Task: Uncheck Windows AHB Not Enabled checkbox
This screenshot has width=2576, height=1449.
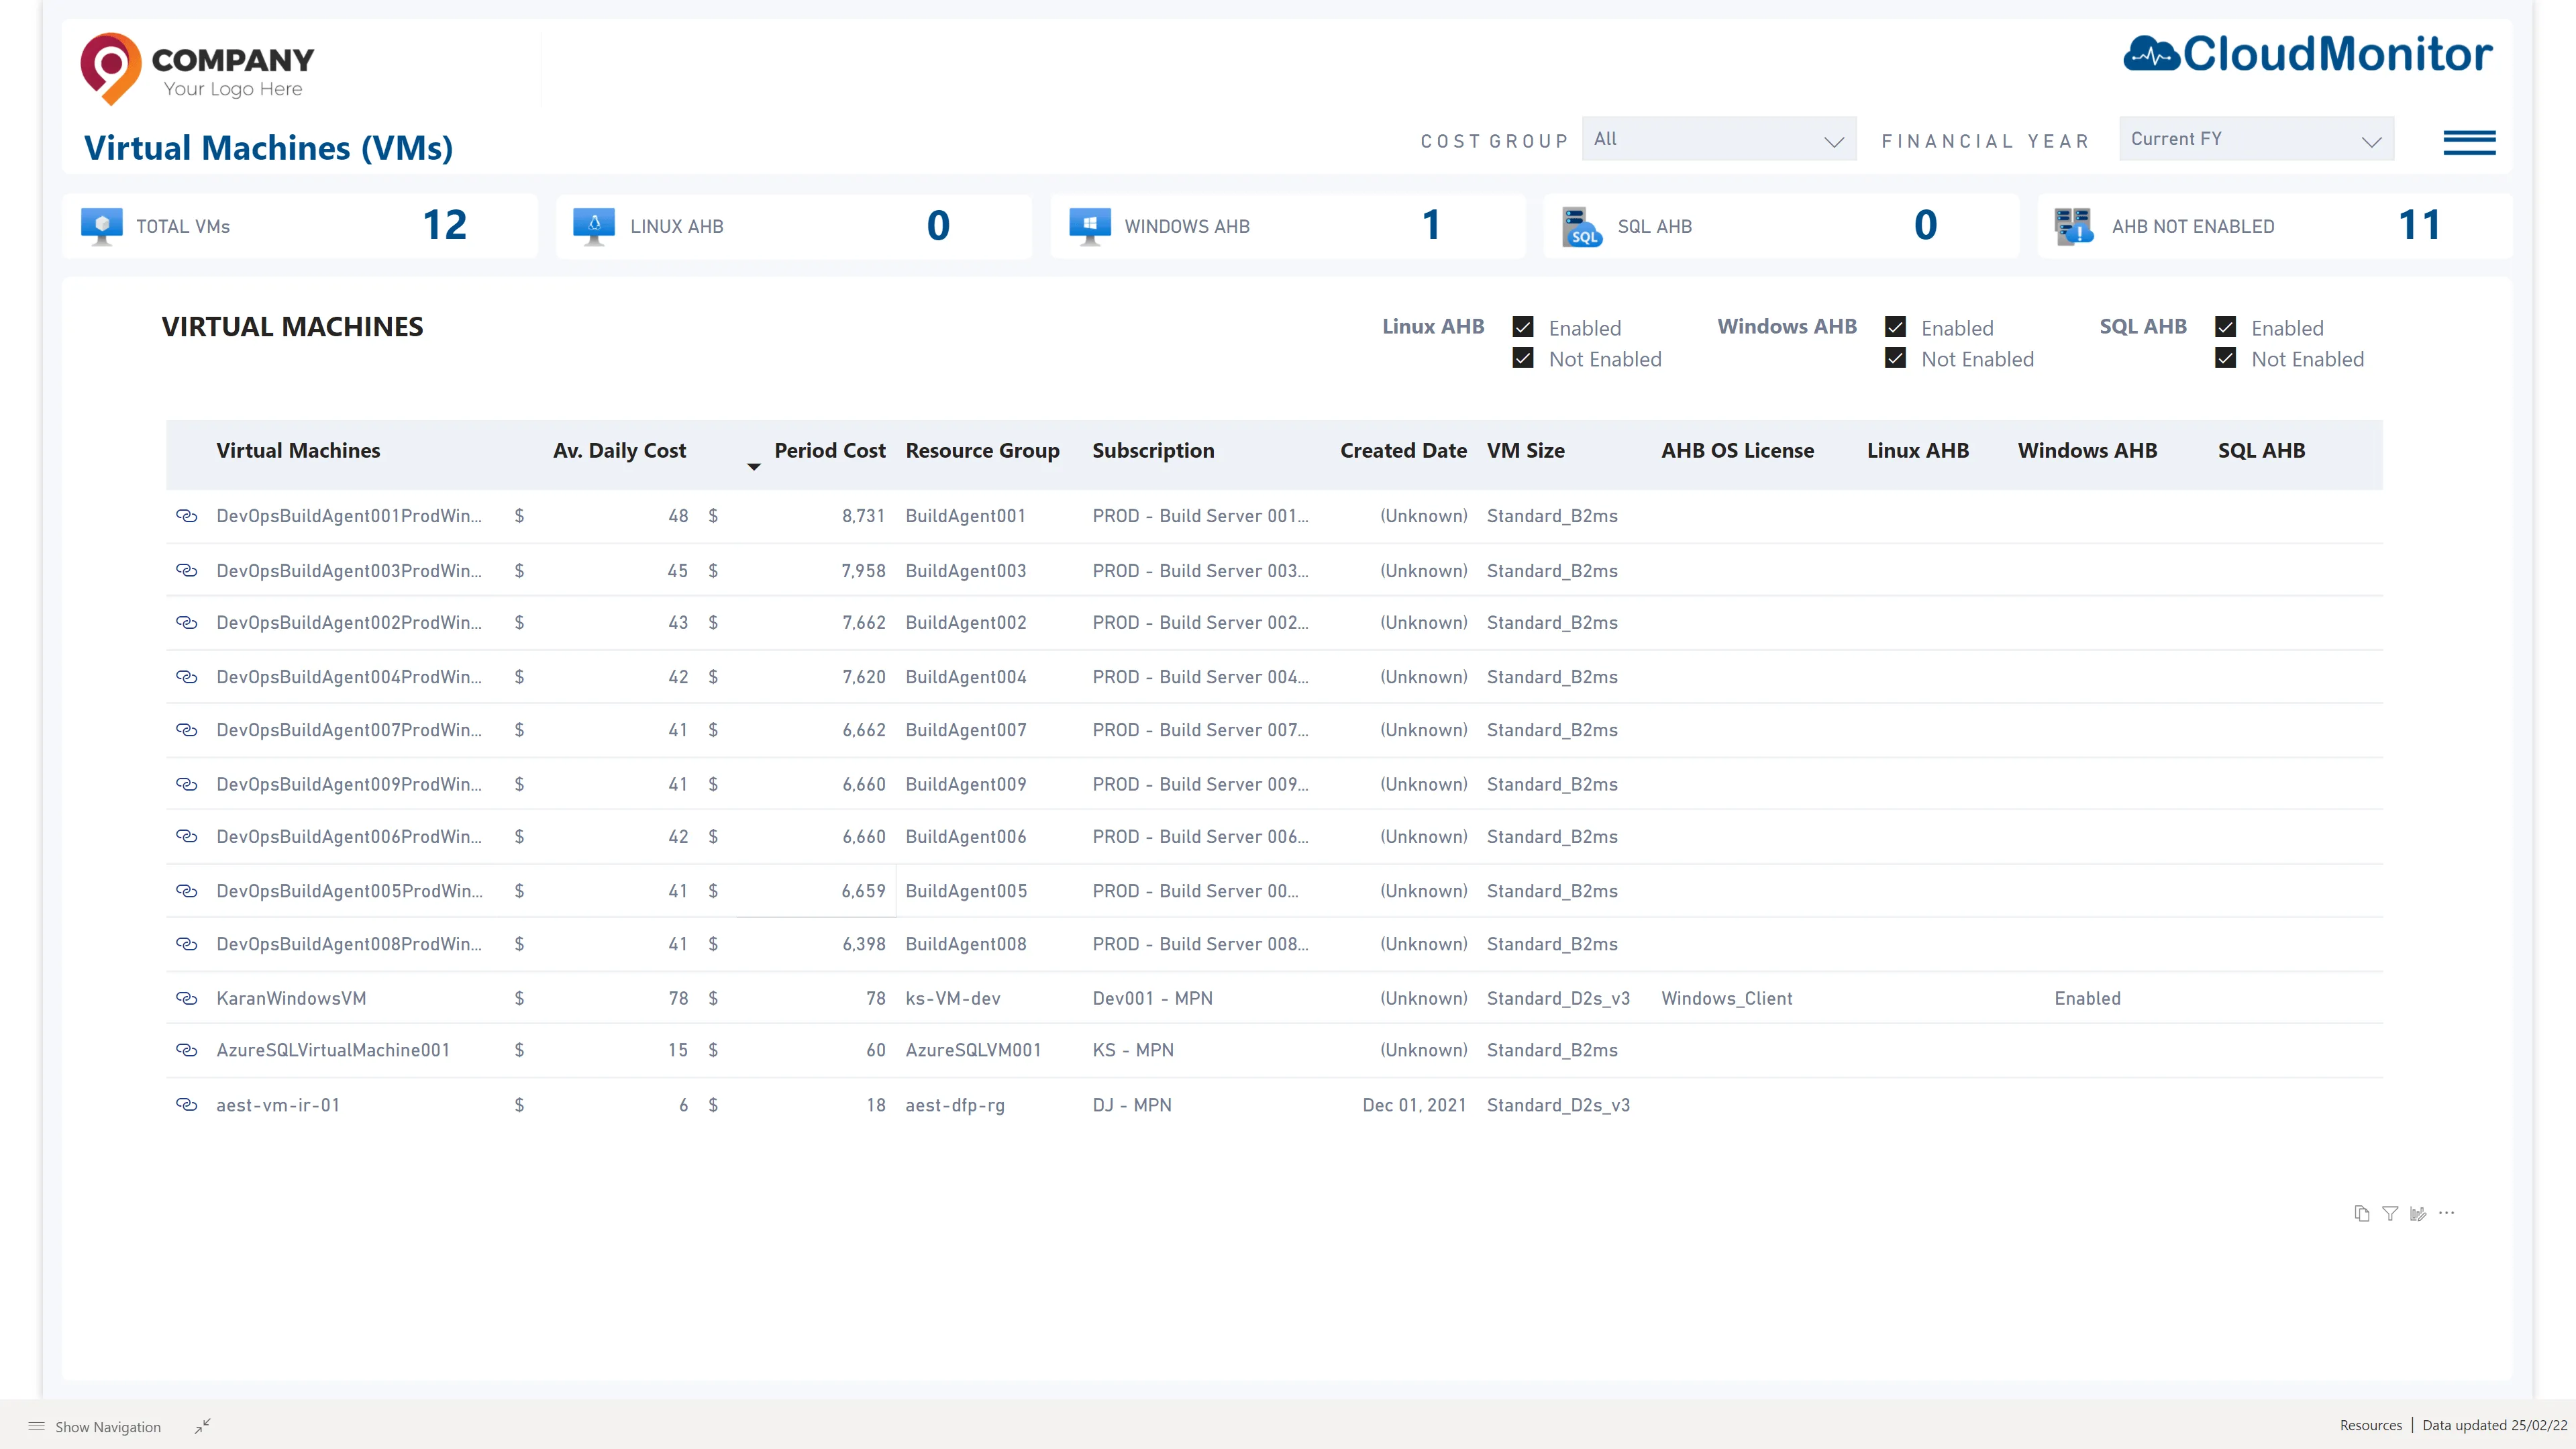Action: [x=1895, y=358]
